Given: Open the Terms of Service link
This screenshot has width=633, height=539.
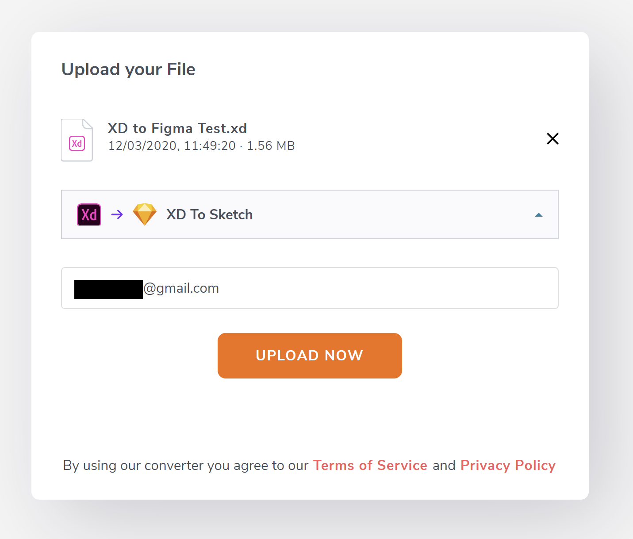Looking at the screenshot, I should (x=370, y=465).
